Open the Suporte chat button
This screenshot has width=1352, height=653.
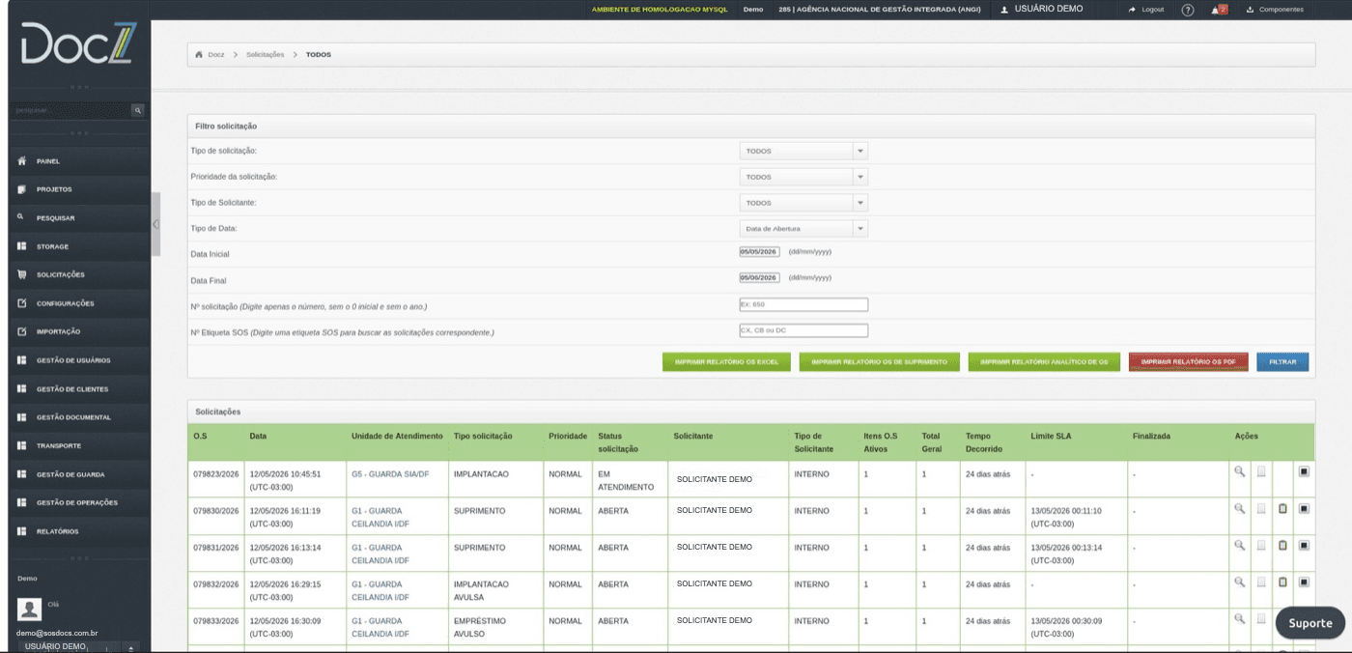(x=1310, y=623)
